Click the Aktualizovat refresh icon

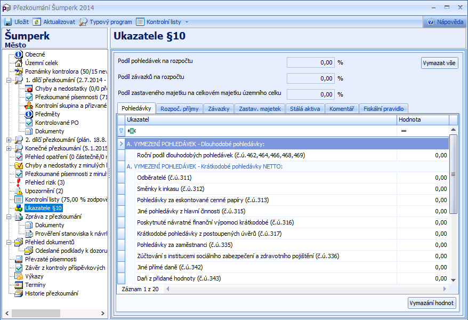37,22
